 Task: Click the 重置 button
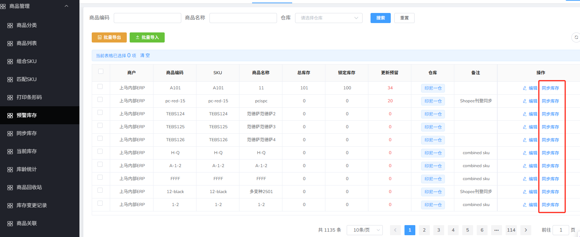click(x=404, y=18)
